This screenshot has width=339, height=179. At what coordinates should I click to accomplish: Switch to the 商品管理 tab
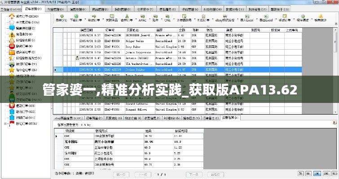pyautogui.click(x=100, y=9)
